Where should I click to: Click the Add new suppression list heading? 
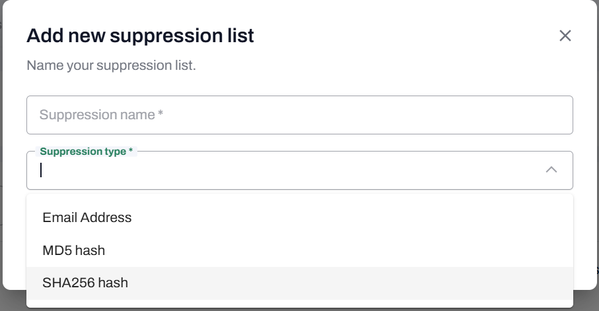140,36
